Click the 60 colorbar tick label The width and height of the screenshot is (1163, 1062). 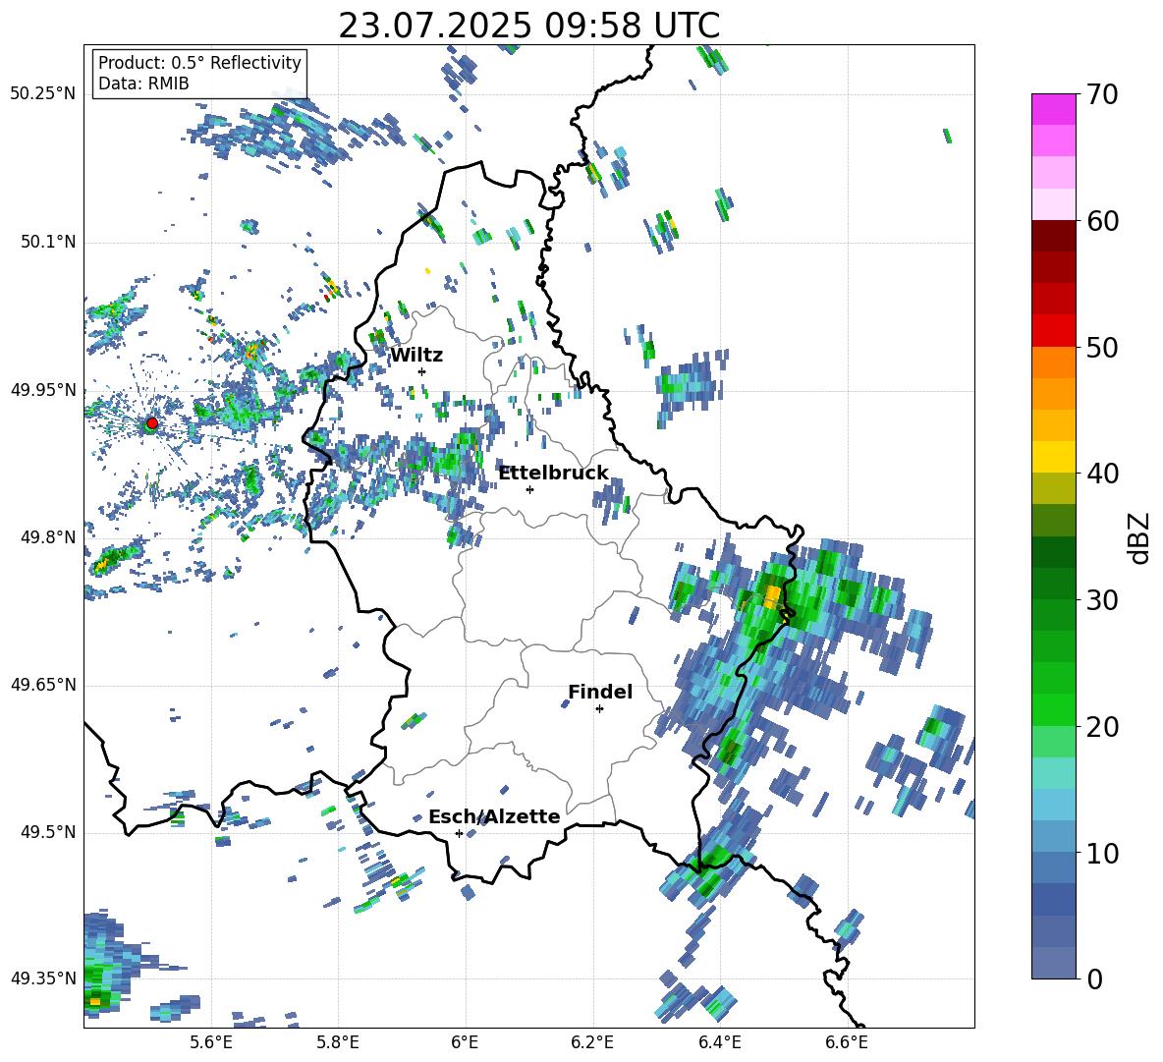(x=1101, y=221)
